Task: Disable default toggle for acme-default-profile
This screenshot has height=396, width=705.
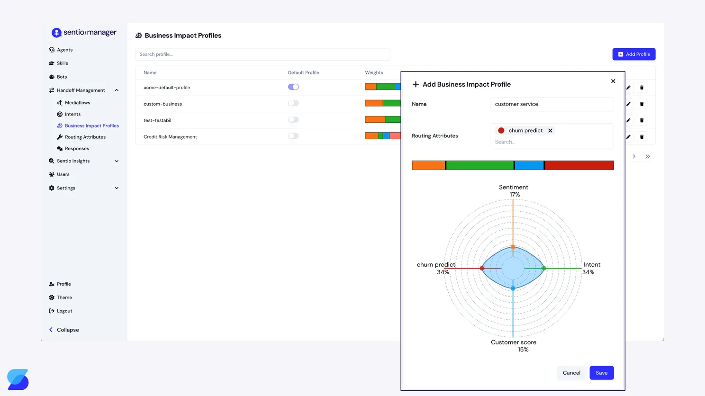Action: (x=293, y=87)
